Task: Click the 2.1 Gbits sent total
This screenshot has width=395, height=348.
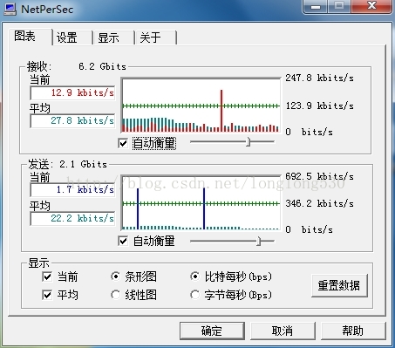Action: point(83,164)
